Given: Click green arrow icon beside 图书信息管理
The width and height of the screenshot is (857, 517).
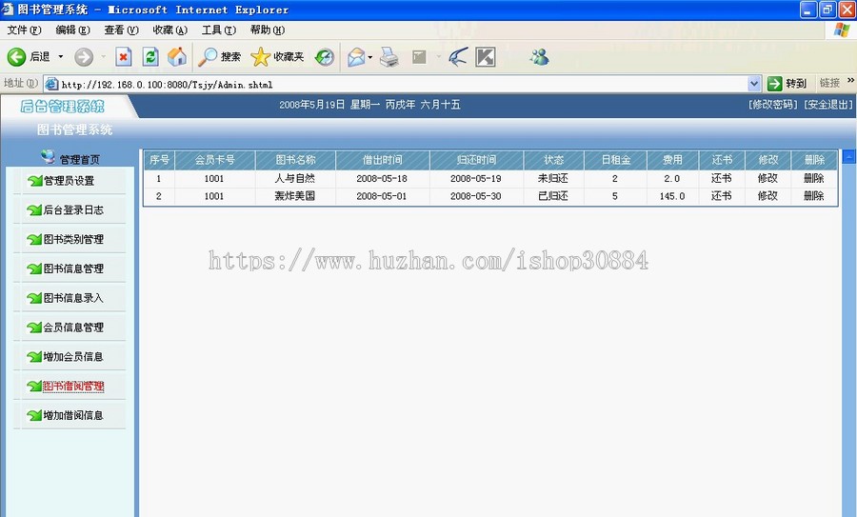Looking at the screenshot, I should [34, 268].
